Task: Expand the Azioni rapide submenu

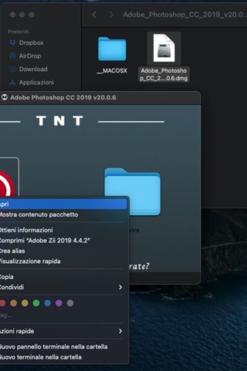Action: pyautogui.click(x=64, y=331)
